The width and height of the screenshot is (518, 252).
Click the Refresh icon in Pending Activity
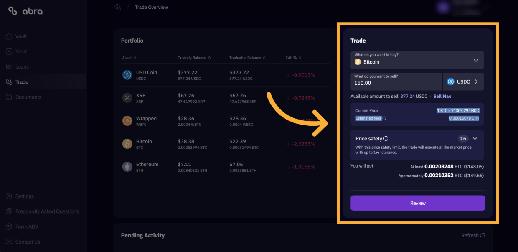[x=483, y=235]
